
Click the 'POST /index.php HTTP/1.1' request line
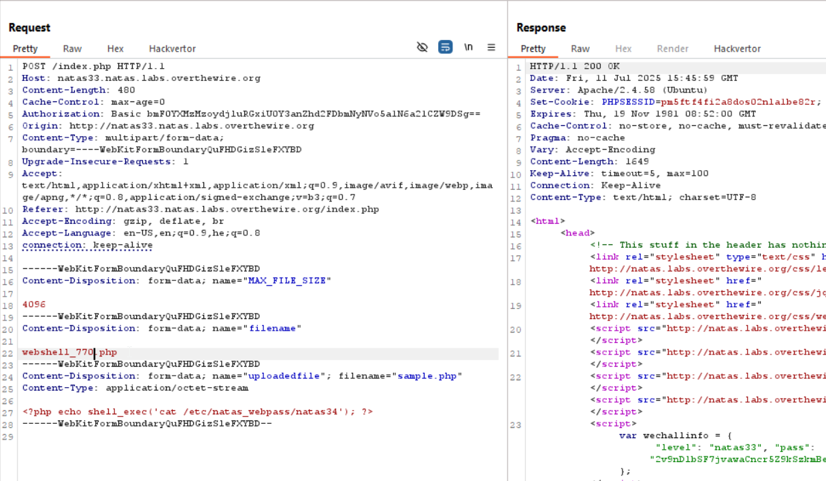click(x=93, y=67)
